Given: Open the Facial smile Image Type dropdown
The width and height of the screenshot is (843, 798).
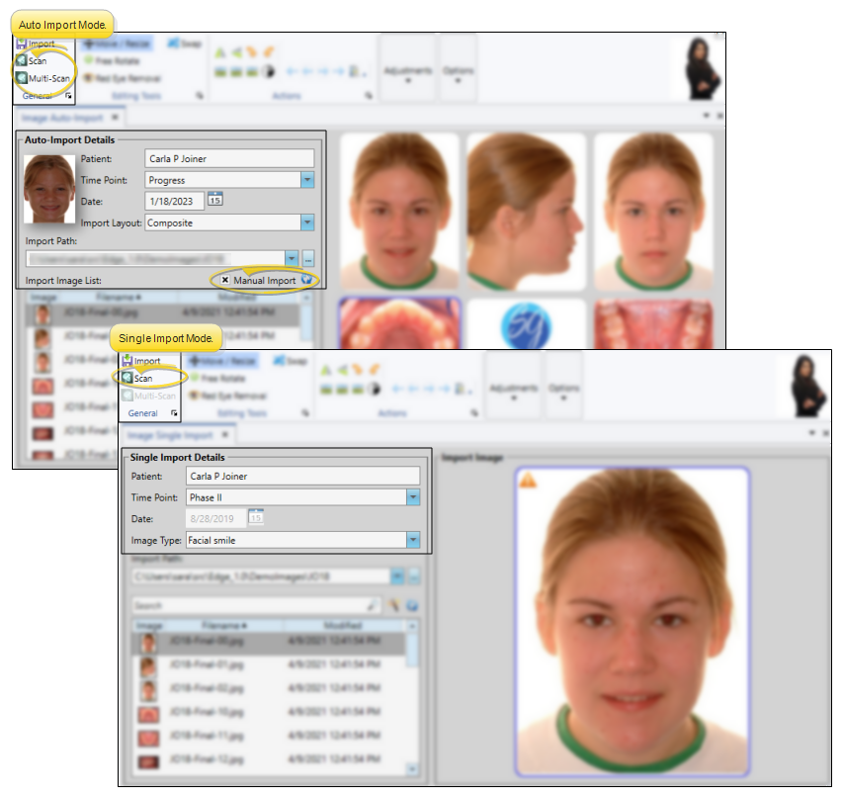Looking at the screenshot, I should pyautogui.click(x=413, y=540).
